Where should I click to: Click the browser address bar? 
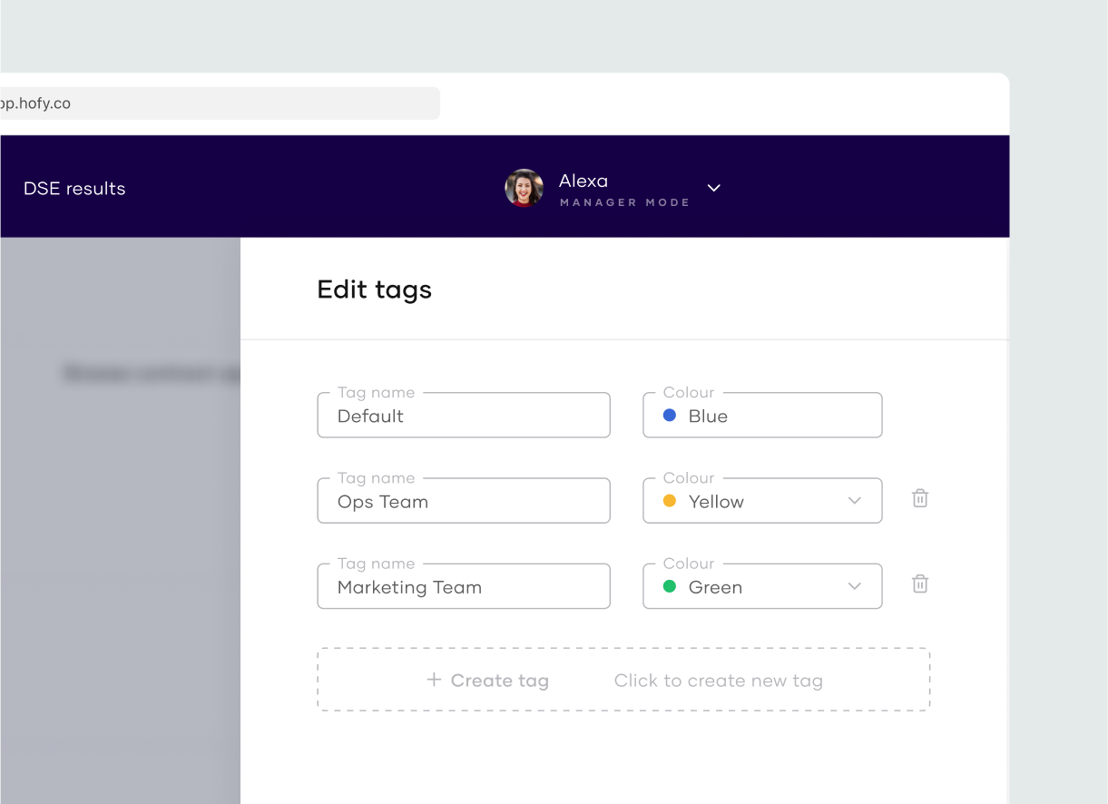218,103
